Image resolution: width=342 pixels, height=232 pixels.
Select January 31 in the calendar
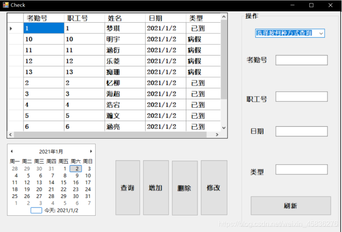tap(88, 196)
